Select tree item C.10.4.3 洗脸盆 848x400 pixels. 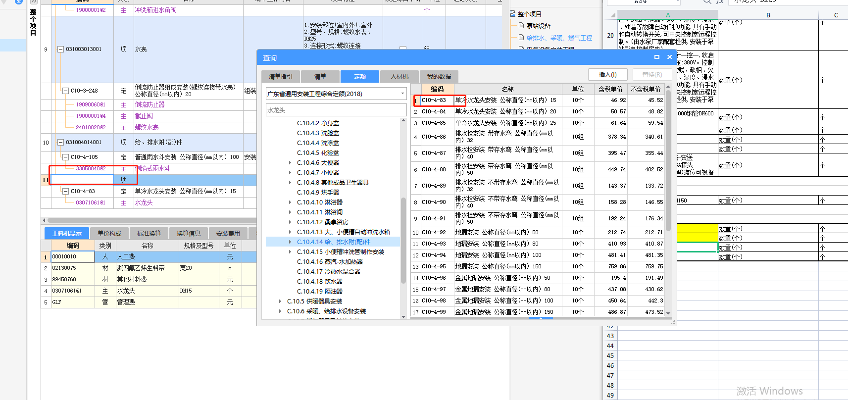coord(318,133)
